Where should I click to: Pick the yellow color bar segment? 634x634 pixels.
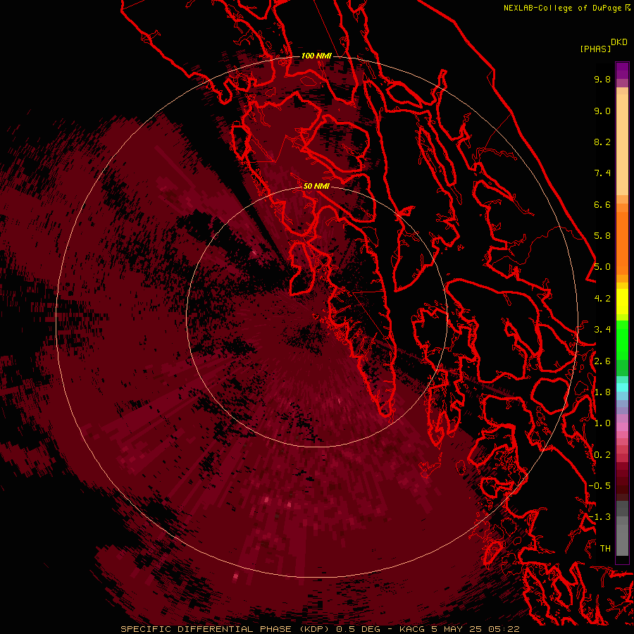point(622,302)
